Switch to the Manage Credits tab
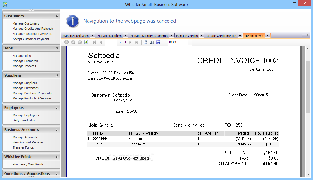This screenshot has height=180, width=313. coord(187,36)
